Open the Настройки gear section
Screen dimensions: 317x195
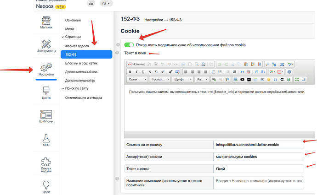click(46, 70)
